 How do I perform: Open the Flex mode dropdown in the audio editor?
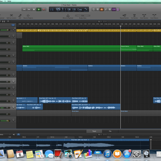5,135
